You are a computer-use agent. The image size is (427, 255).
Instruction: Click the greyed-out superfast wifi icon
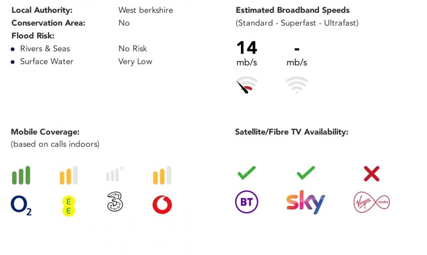(297, 85)
